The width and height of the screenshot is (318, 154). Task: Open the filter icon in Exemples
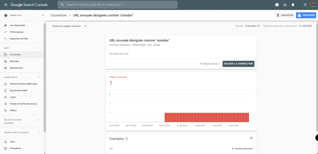point(251,138)
